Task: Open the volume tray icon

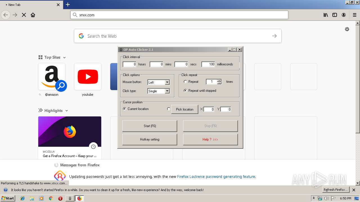Action: coord(326,198)
